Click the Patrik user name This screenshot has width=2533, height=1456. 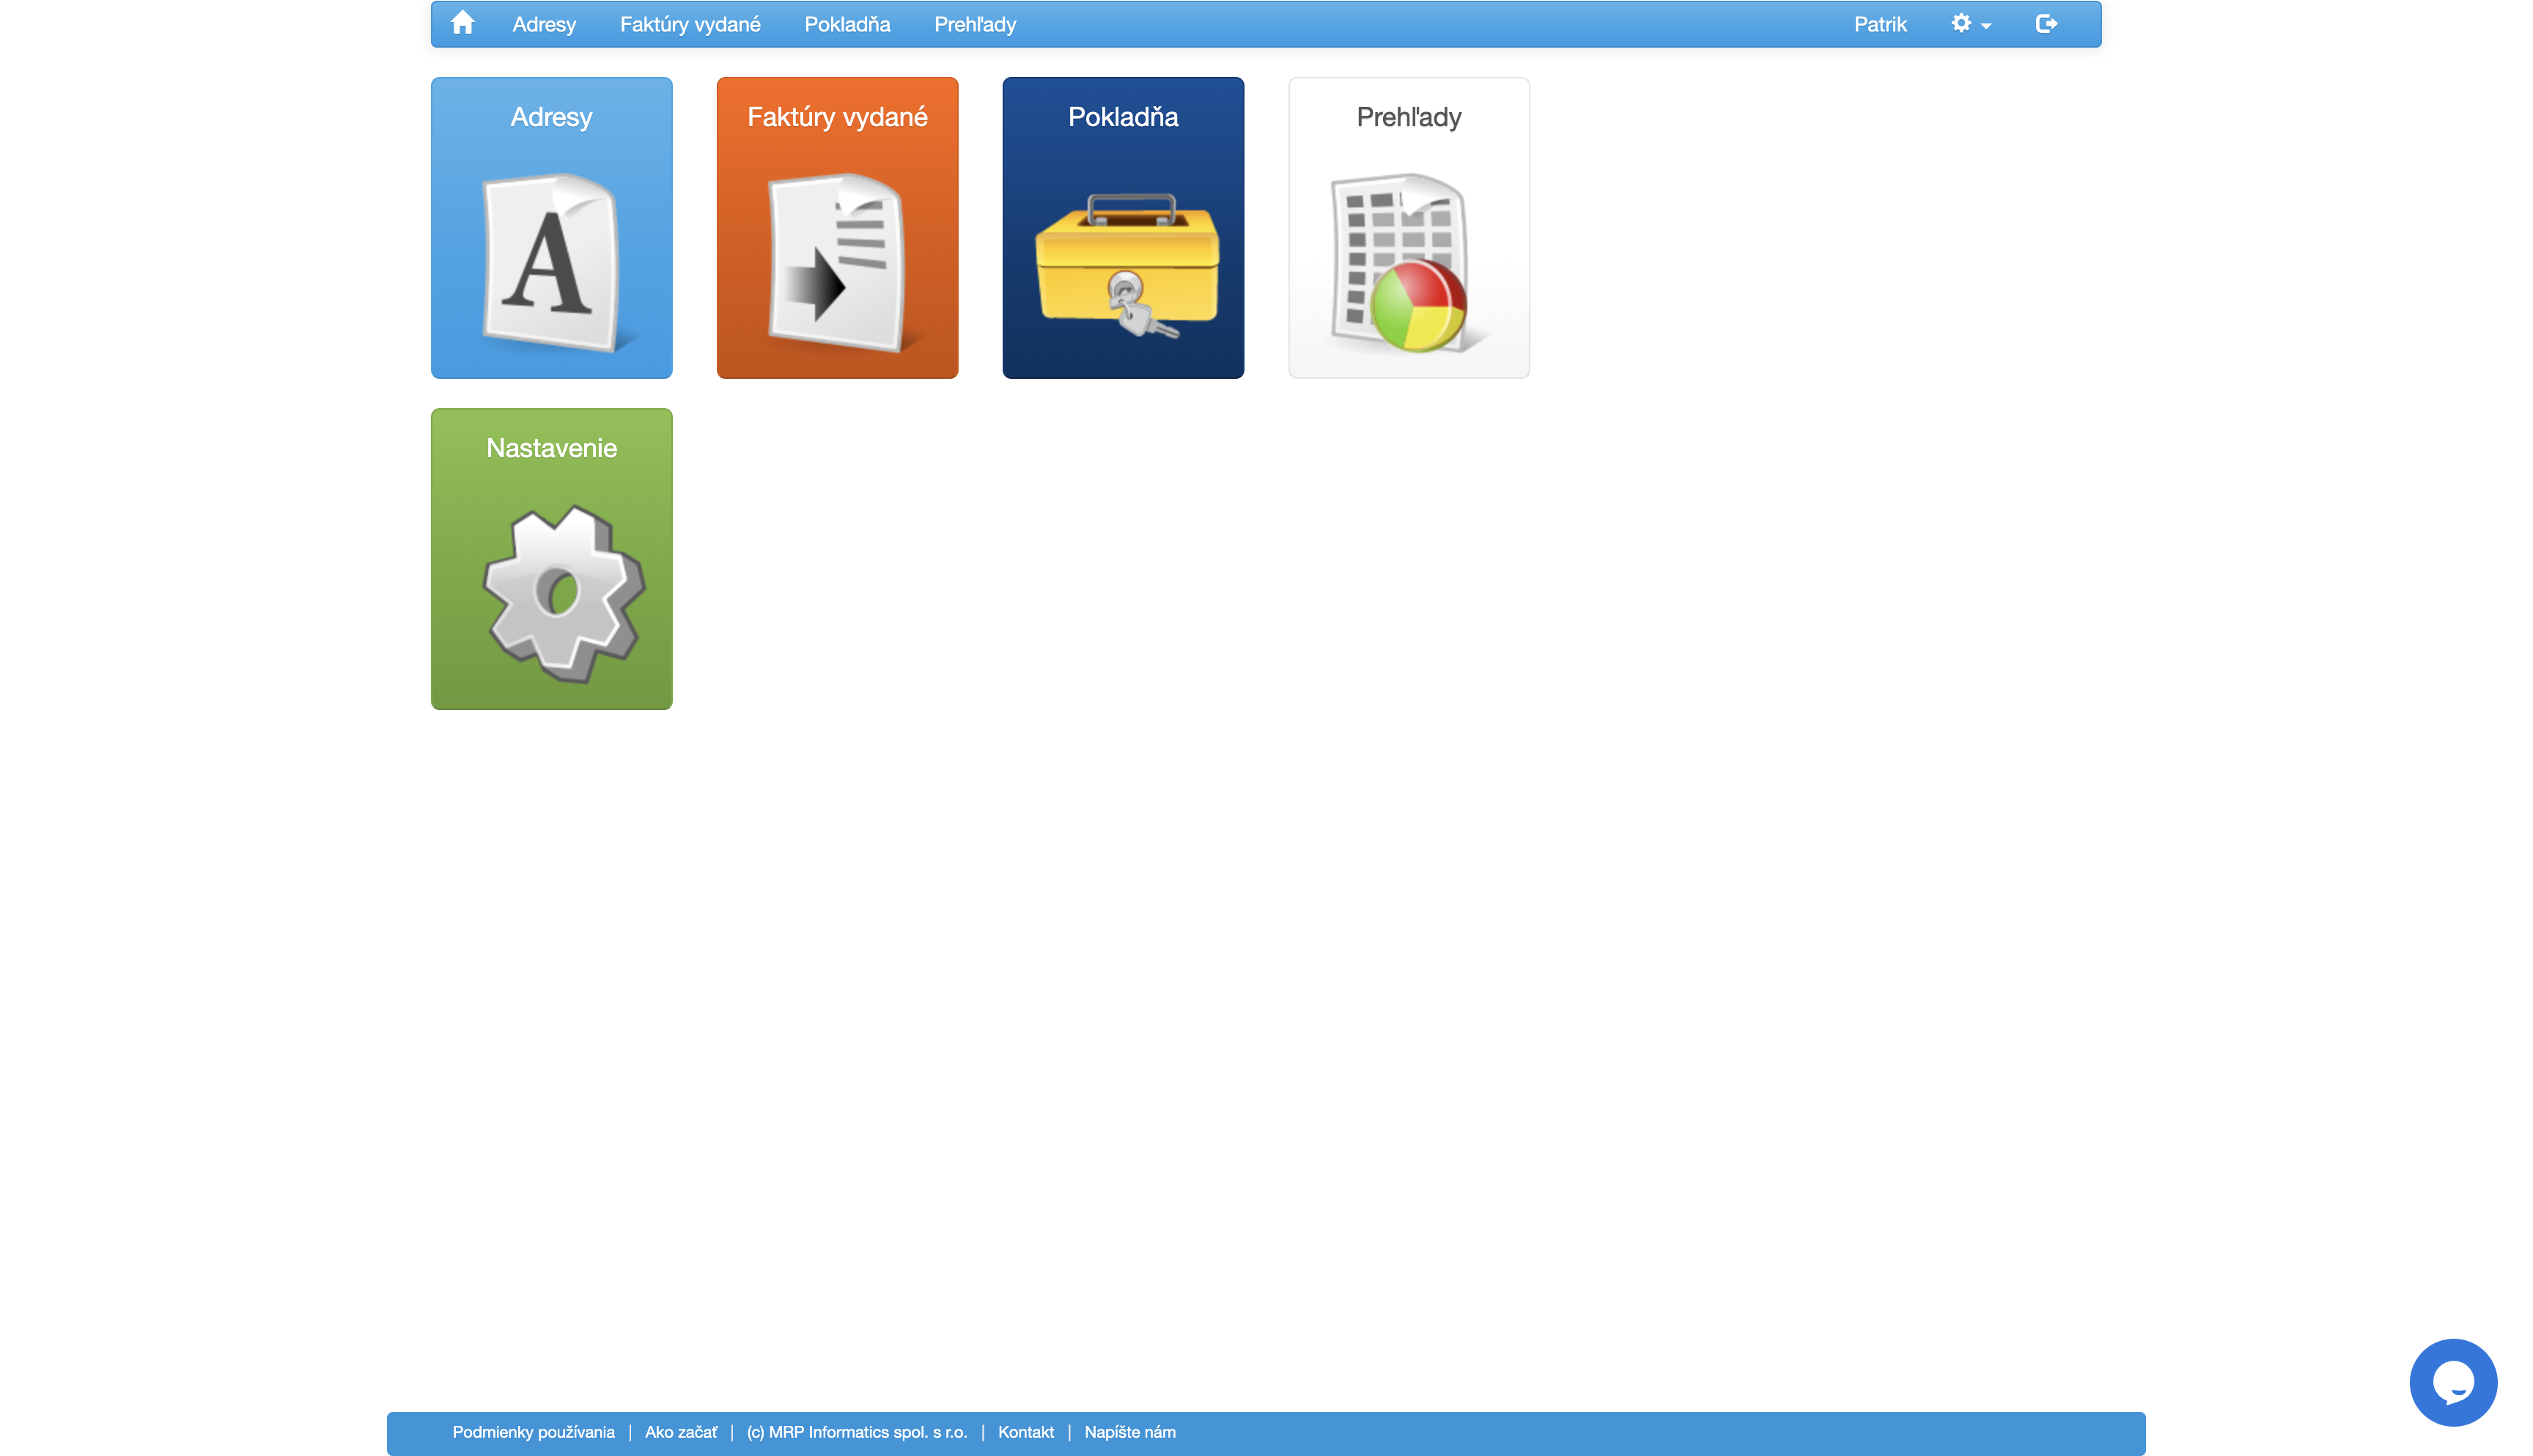[x=1880, y=24]
